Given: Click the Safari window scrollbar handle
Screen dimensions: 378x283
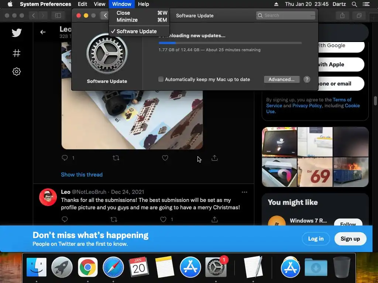Looking at the screenshot, I should point(375,101).
